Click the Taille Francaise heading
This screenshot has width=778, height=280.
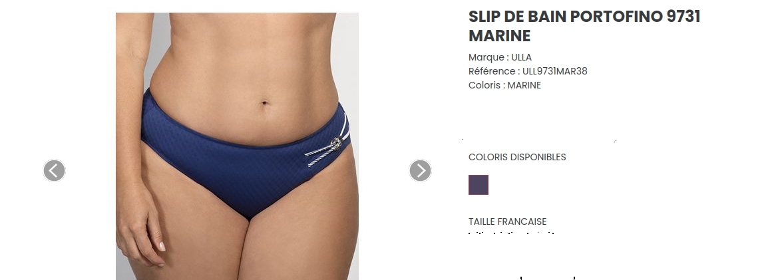(x=507, y=221)
